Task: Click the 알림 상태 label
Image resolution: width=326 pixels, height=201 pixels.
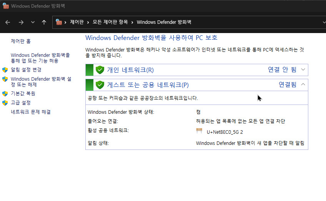Action: tap(98, 143)
